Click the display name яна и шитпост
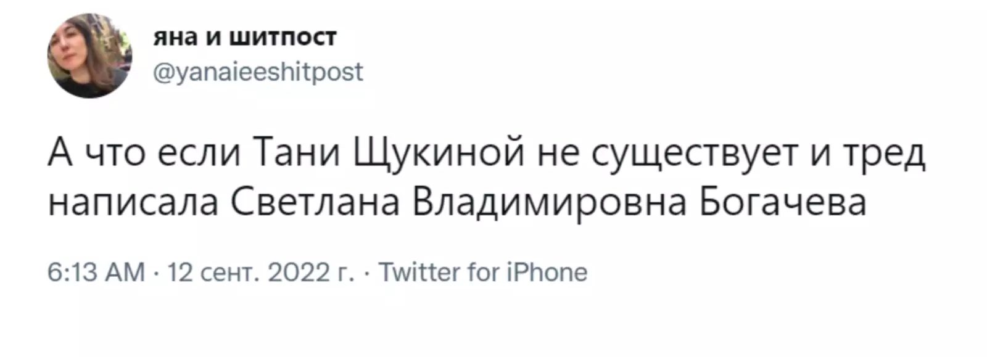The width and height of the screenshot is (987, 357). pyautogui.click(x=244, y=38)
